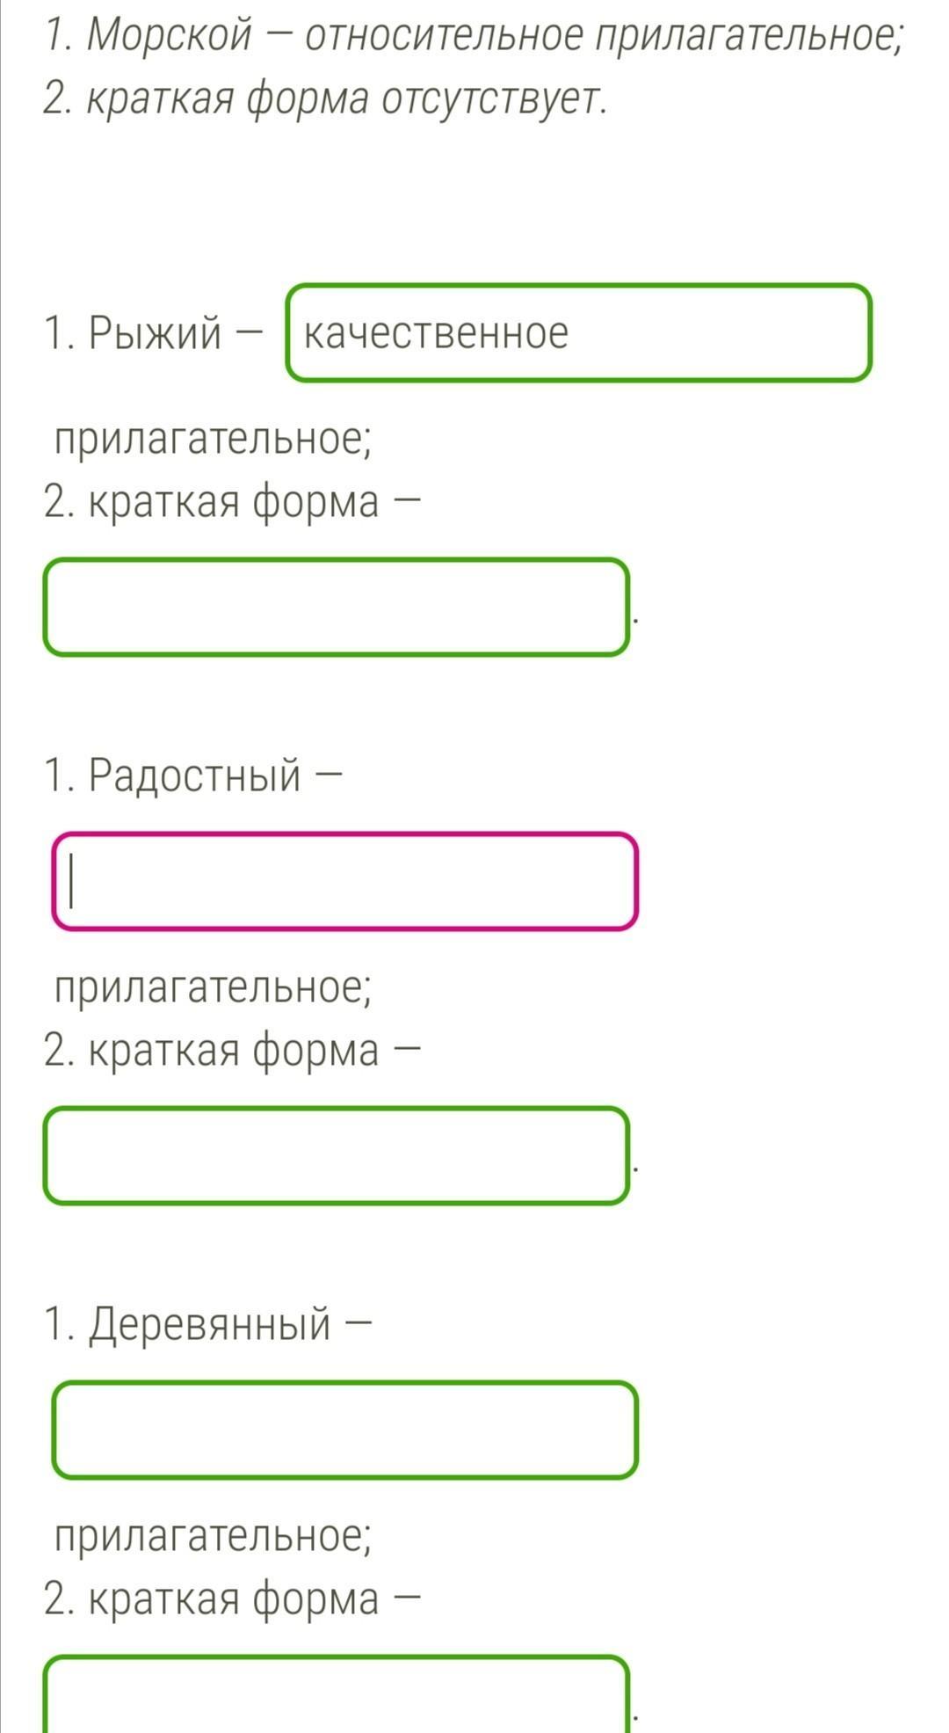Click italic 'прилагательное;' in the Морской example
The height and width of the screenshot is (1733, 949).
click(749, 36)
